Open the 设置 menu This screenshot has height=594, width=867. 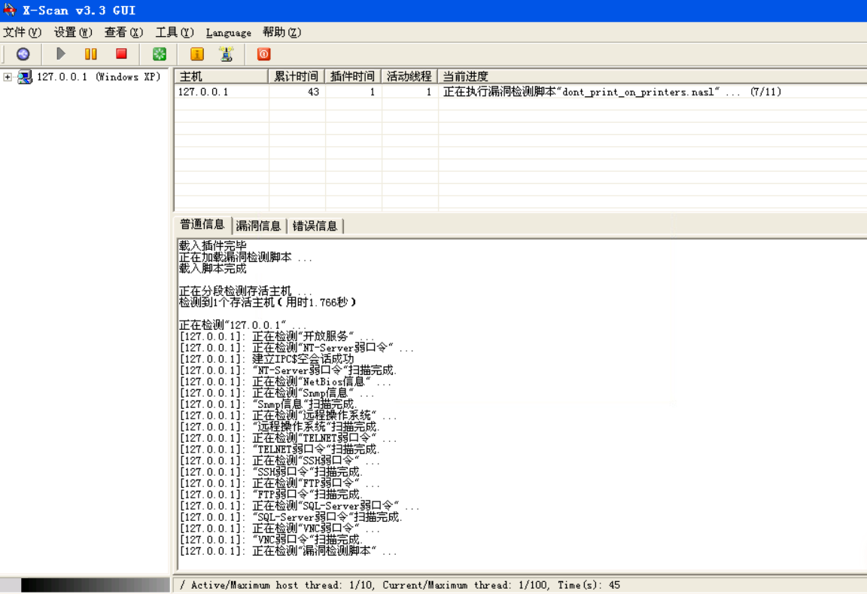[73, 32]
